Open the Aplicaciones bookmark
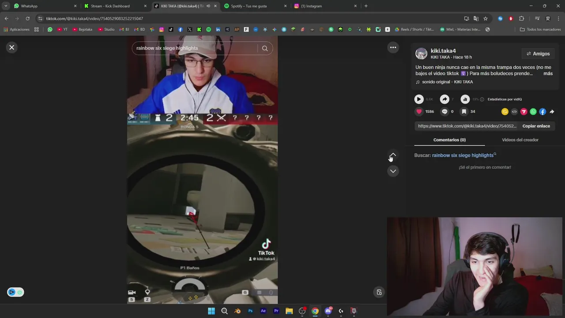 click(x=16, y=30)
